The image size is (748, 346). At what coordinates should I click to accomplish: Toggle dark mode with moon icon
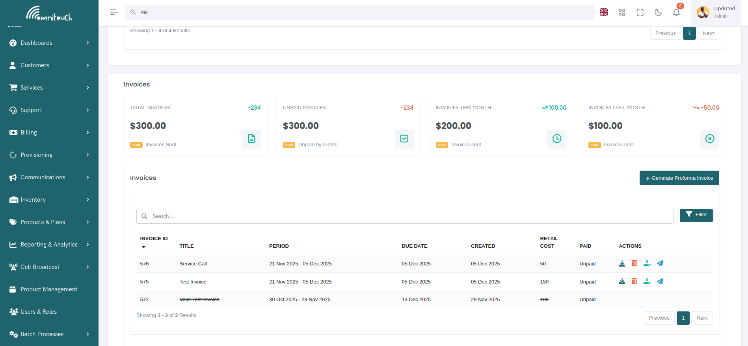pyautogui.click(x=658, y=13)
